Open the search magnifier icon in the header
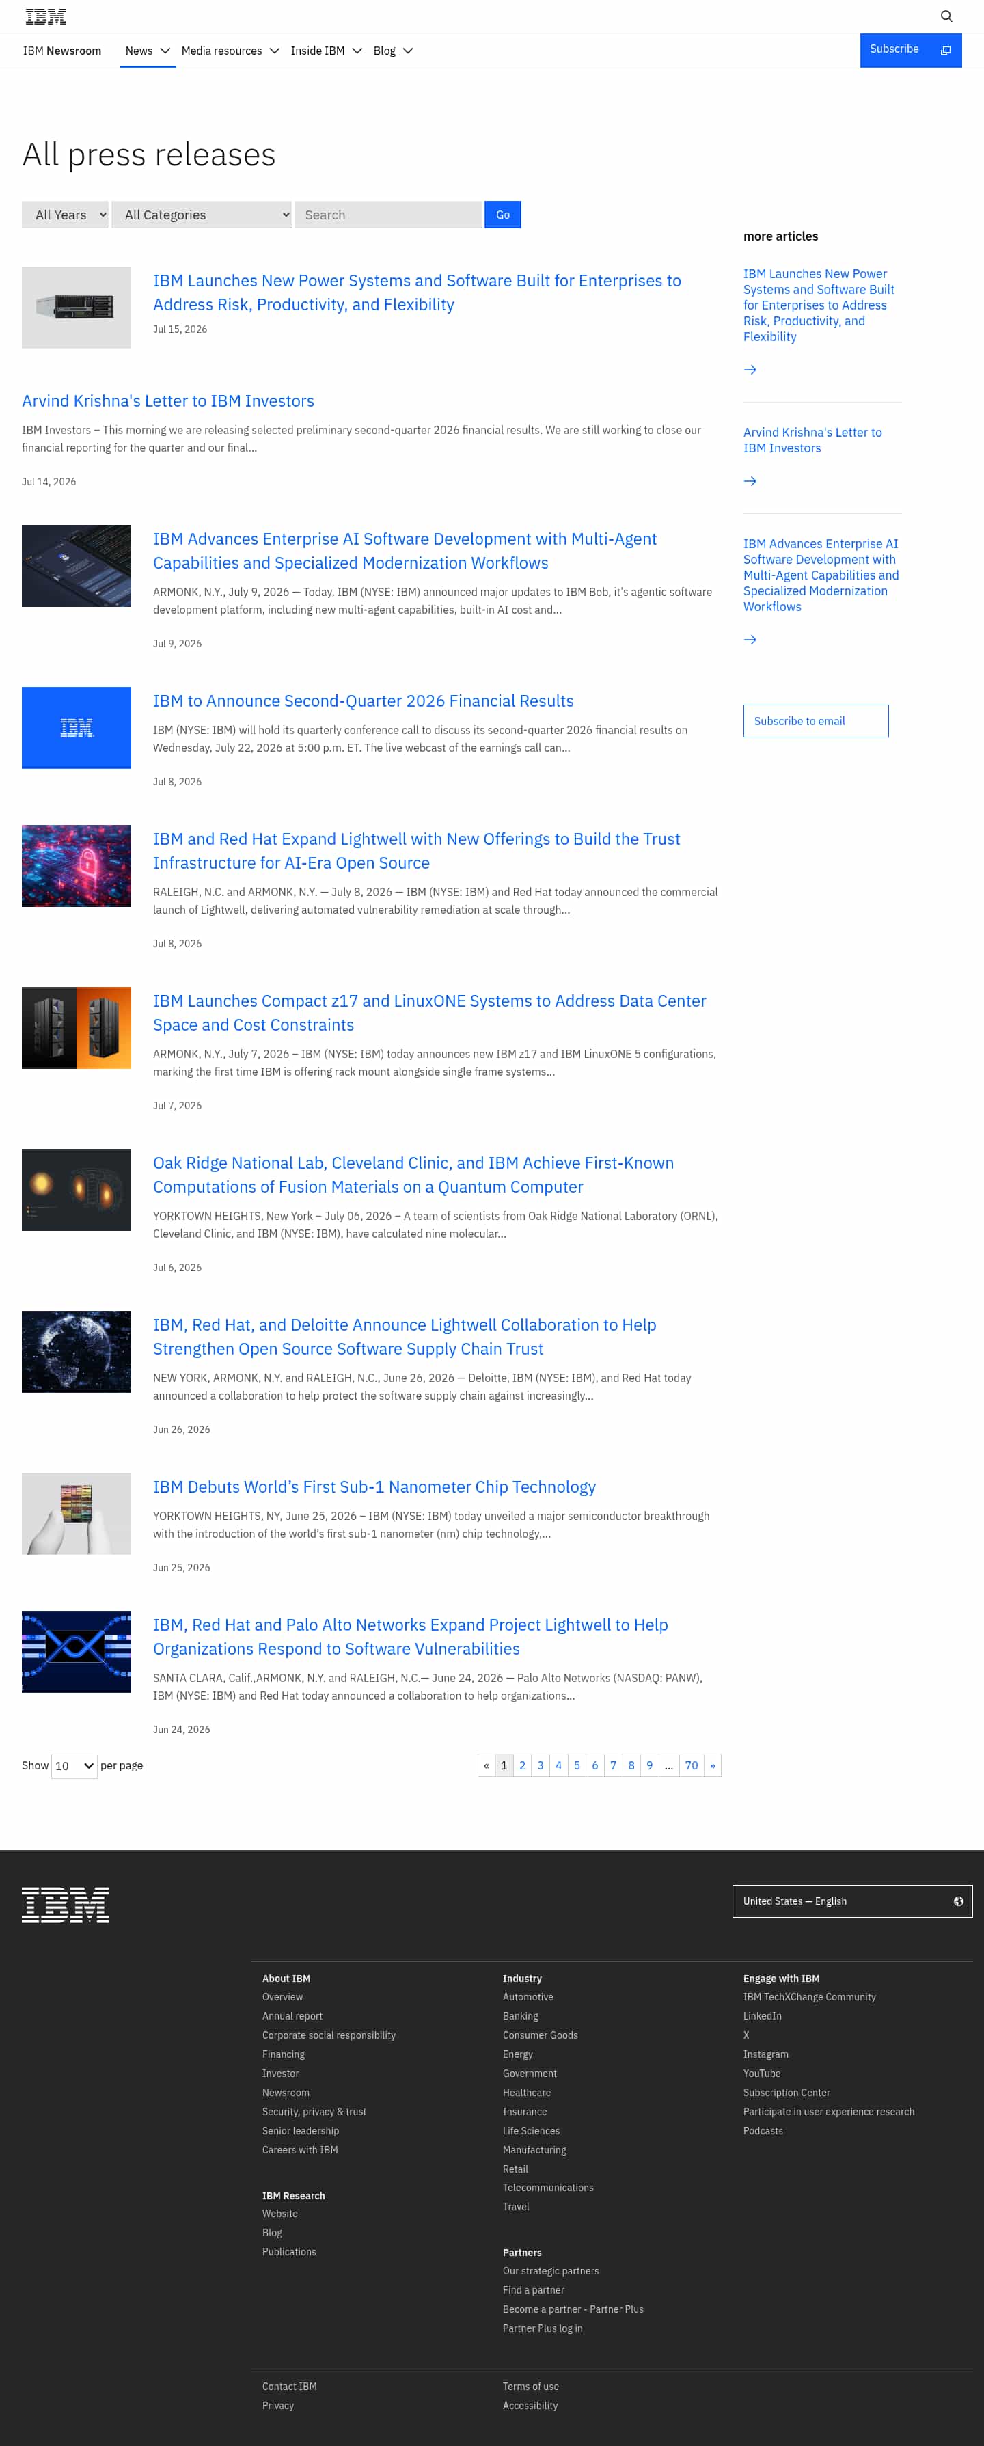Screen dimensions: 984x2446 [946, 16]
